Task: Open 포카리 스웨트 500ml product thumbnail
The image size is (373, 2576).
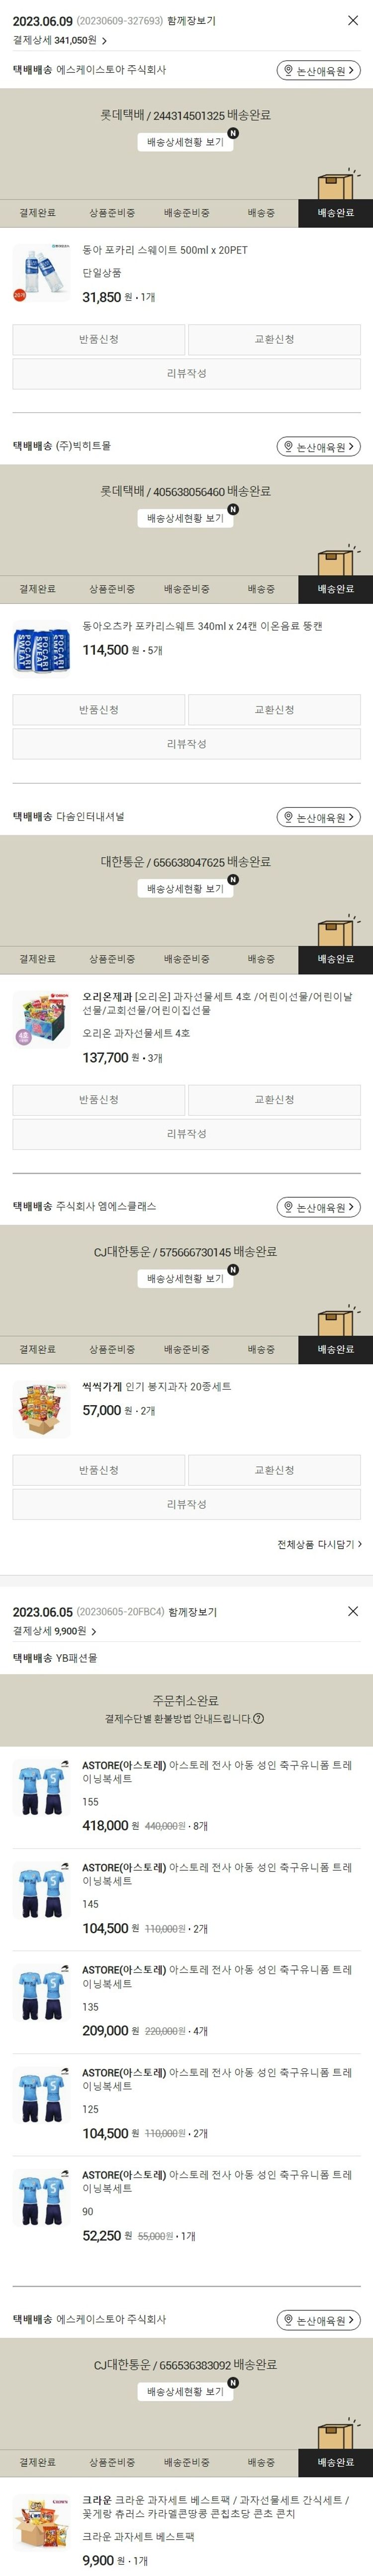Action: click(42, 272)
